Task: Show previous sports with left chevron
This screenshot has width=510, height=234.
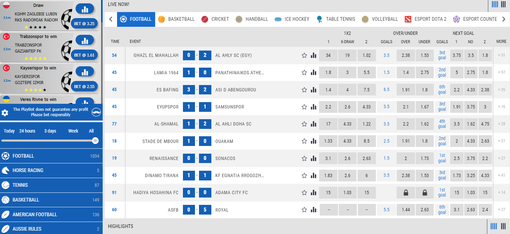Action: pyautogui.click(x=111, y=19)
